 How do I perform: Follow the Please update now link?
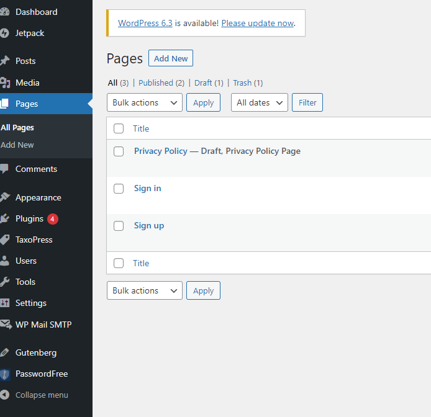257,23
